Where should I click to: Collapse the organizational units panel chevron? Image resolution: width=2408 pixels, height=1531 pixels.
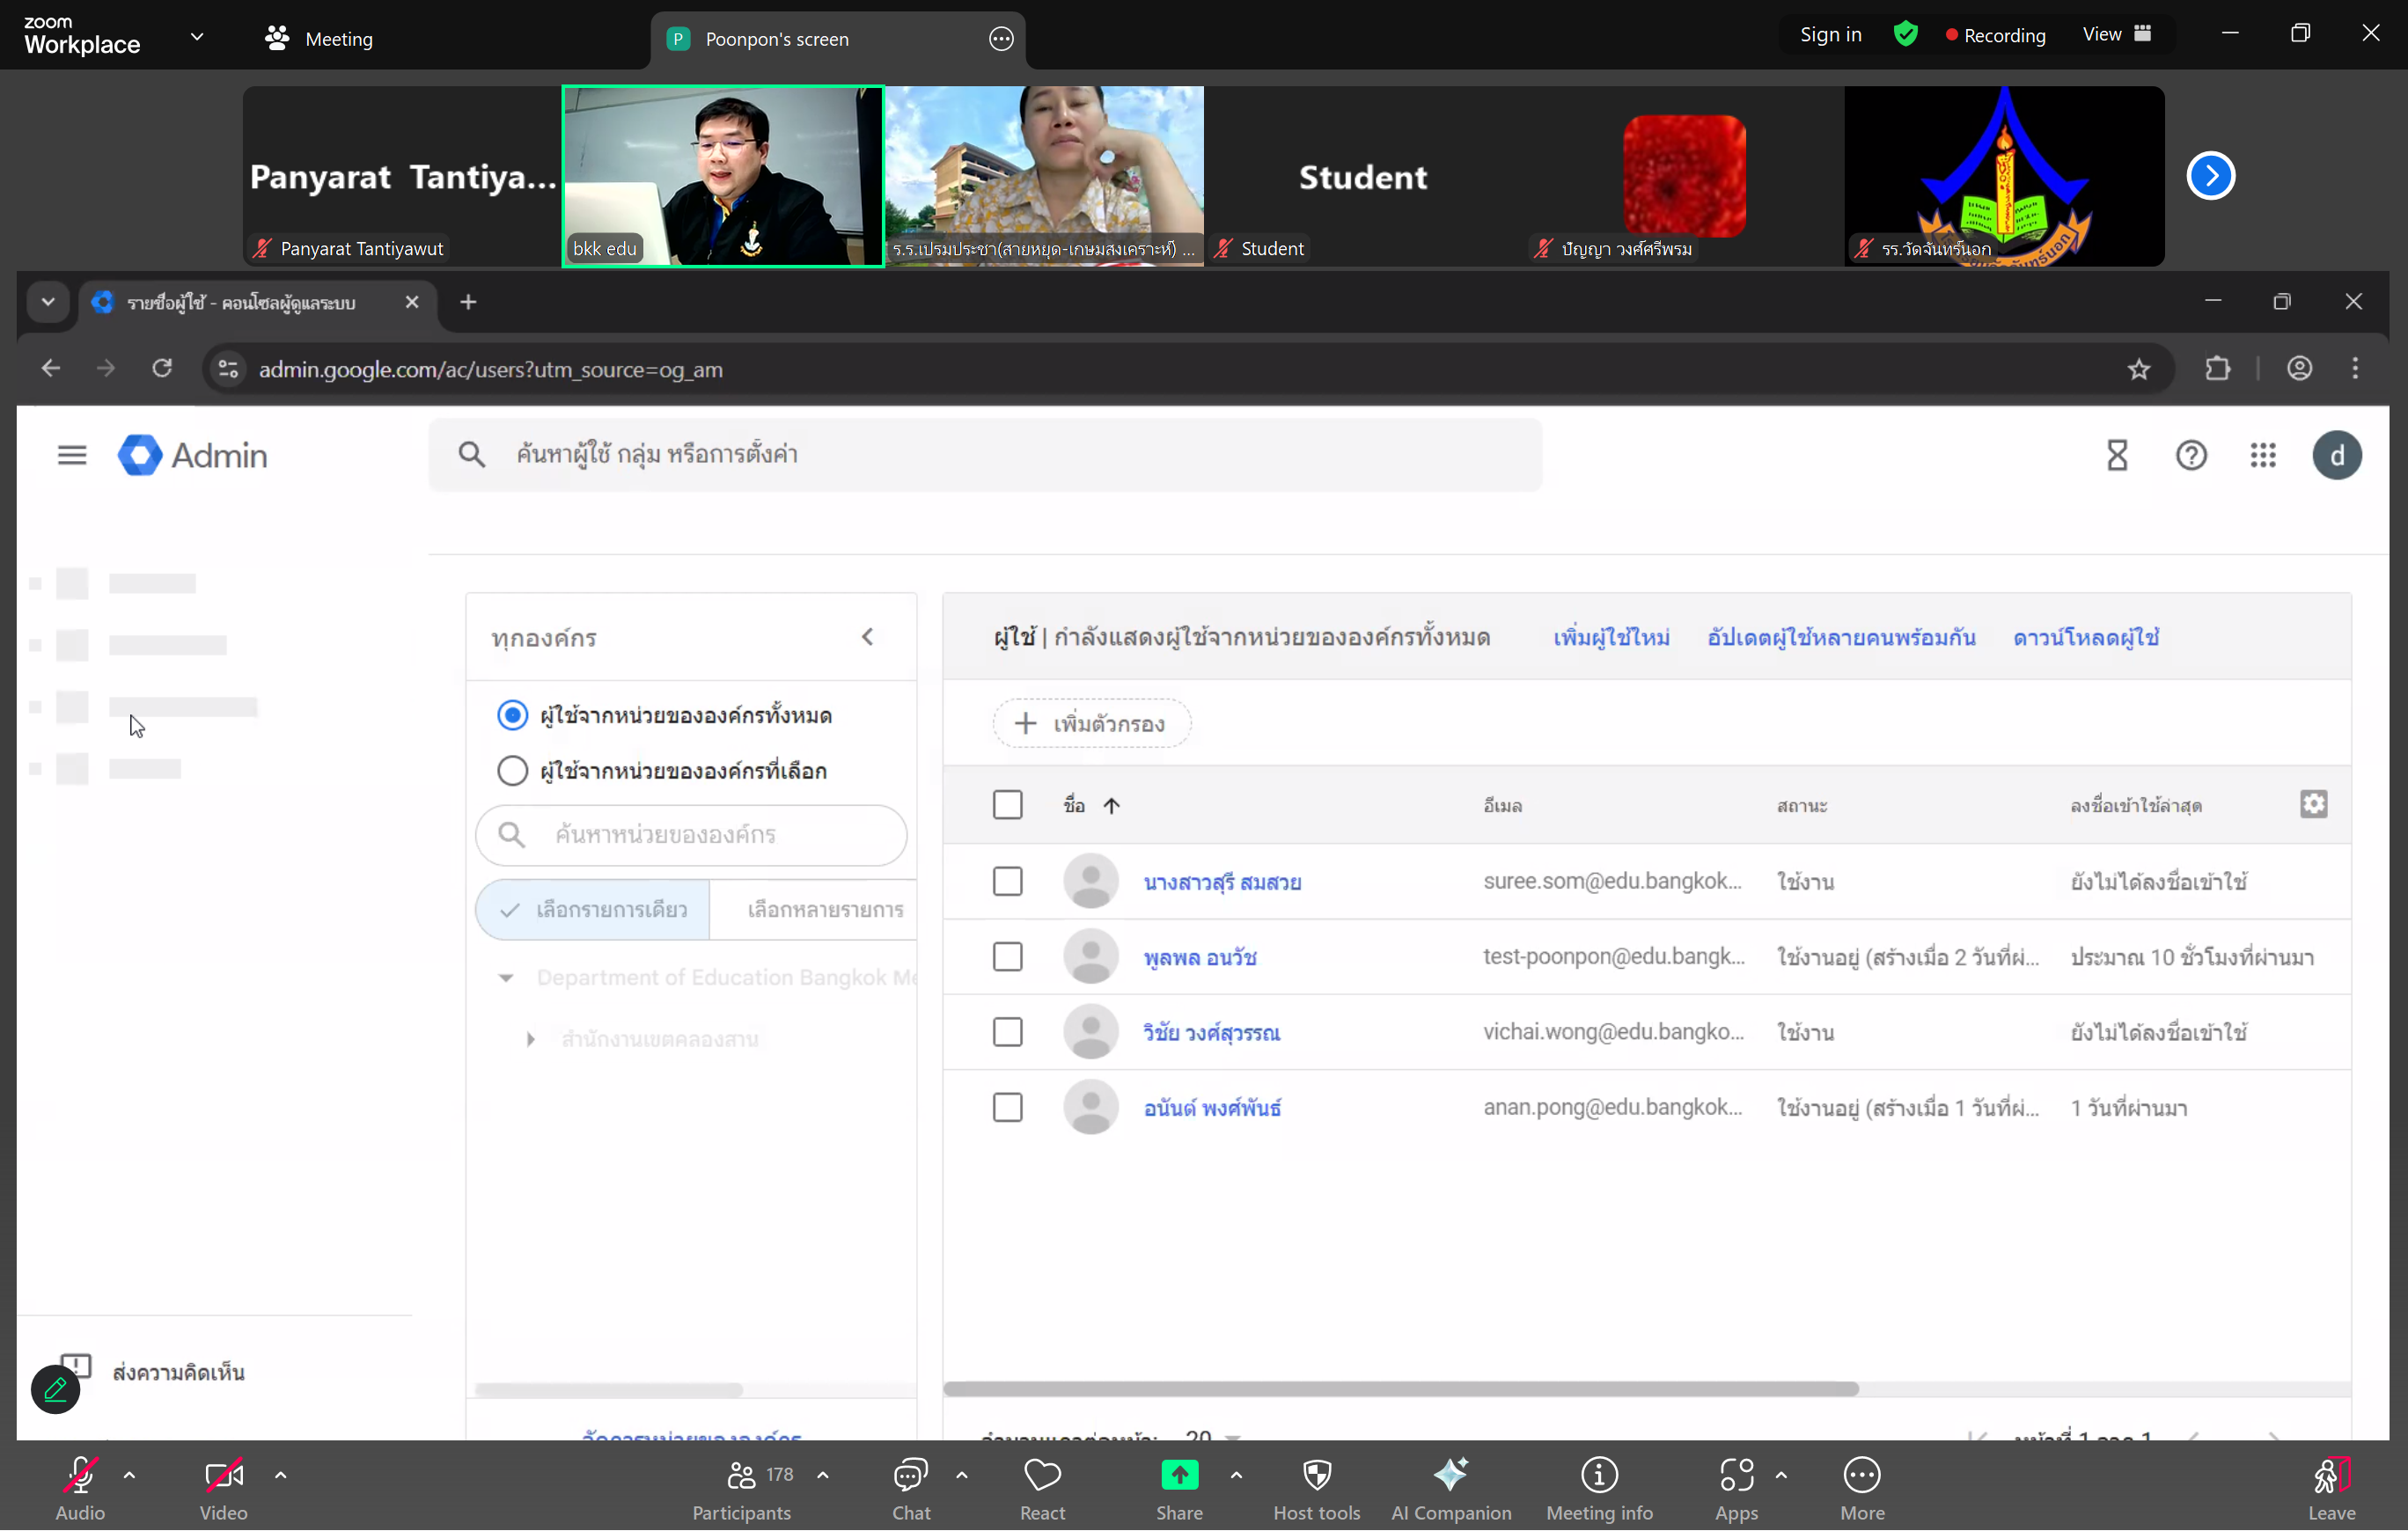(867, 637)
